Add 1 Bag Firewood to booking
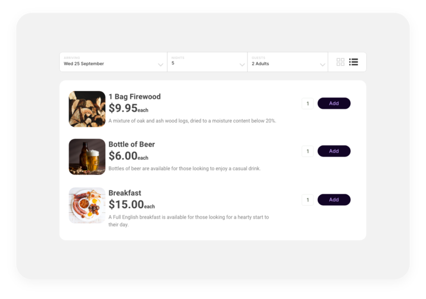 334,103
